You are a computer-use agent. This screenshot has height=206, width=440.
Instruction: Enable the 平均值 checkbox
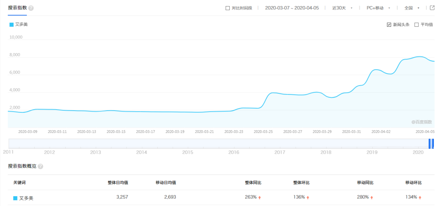[416, 25]
